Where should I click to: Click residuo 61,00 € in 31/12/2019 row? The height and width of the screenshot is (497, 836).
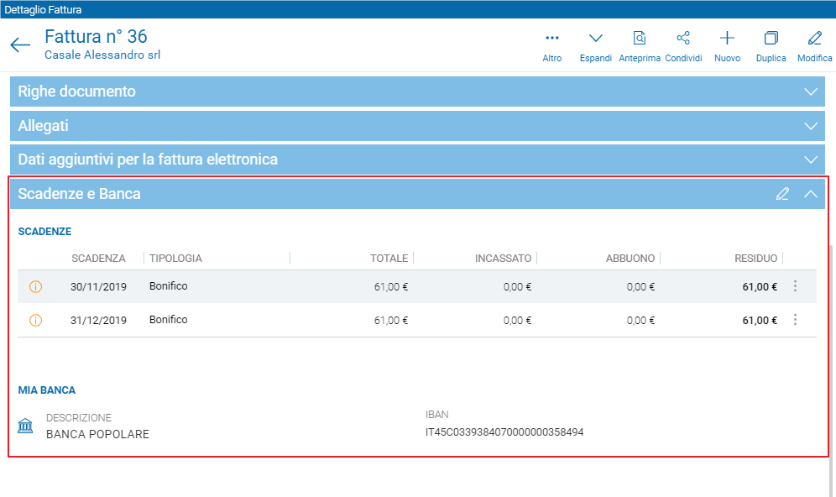[x=760, y=321]
